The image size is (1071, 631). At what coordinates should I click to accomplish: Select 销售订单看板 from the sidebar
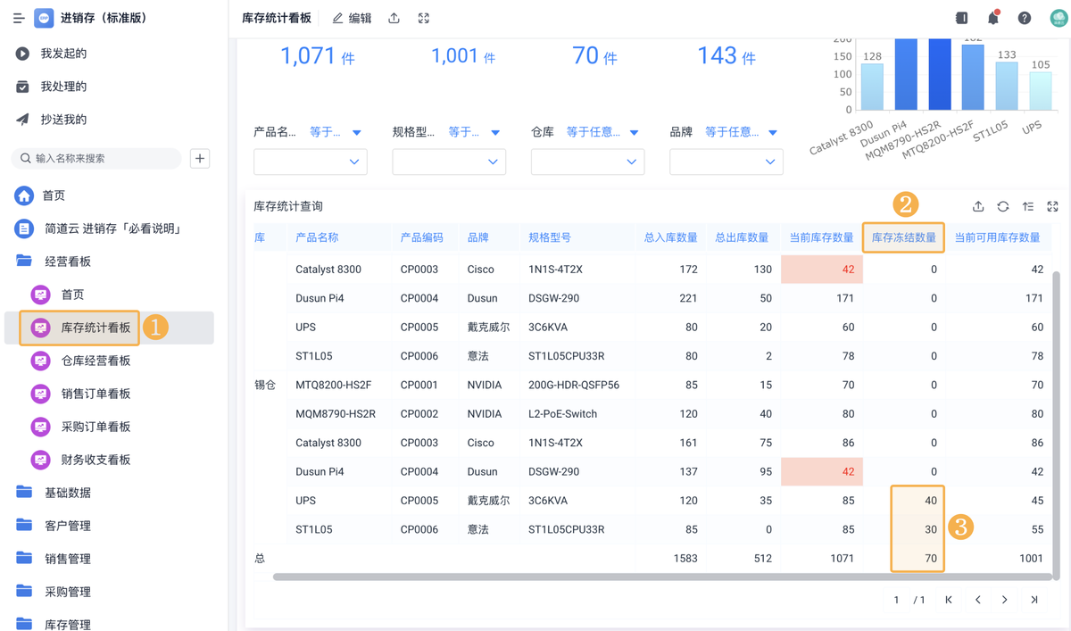click(95, 394)
